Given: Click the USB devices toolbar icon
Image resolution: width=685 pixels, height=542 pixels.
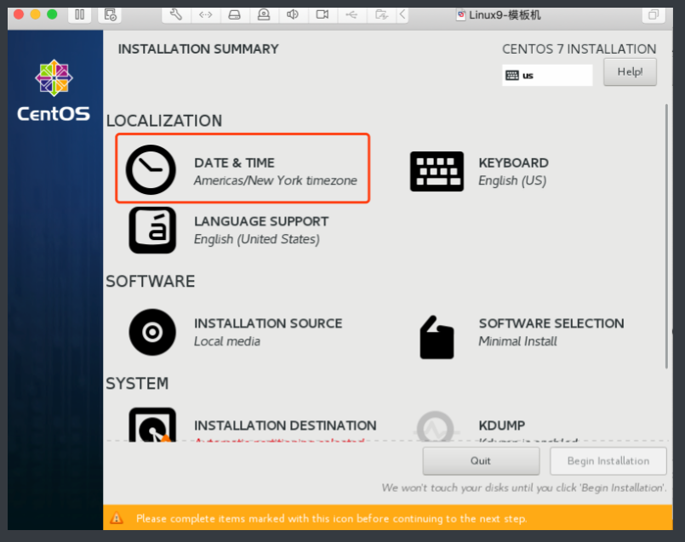Looking at the screenshot, I should coord(351,14).
